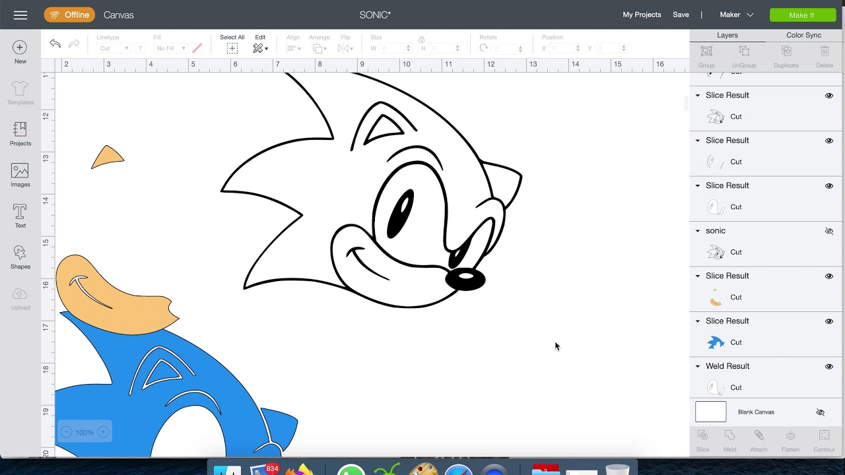Open WhatsApp from the dock

pyautogui.click(x=351, y=470)
